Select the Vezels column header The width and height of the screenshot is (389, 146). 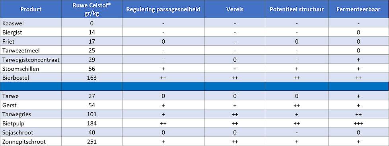tap(235, 9)
